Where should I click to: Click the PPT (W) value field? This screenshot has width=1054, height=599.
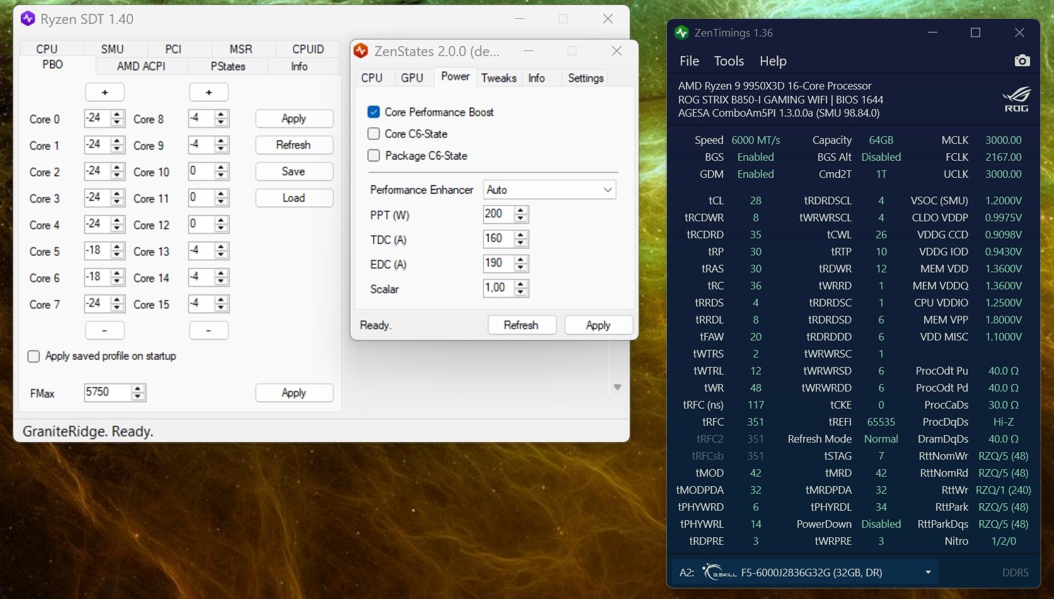499,214
